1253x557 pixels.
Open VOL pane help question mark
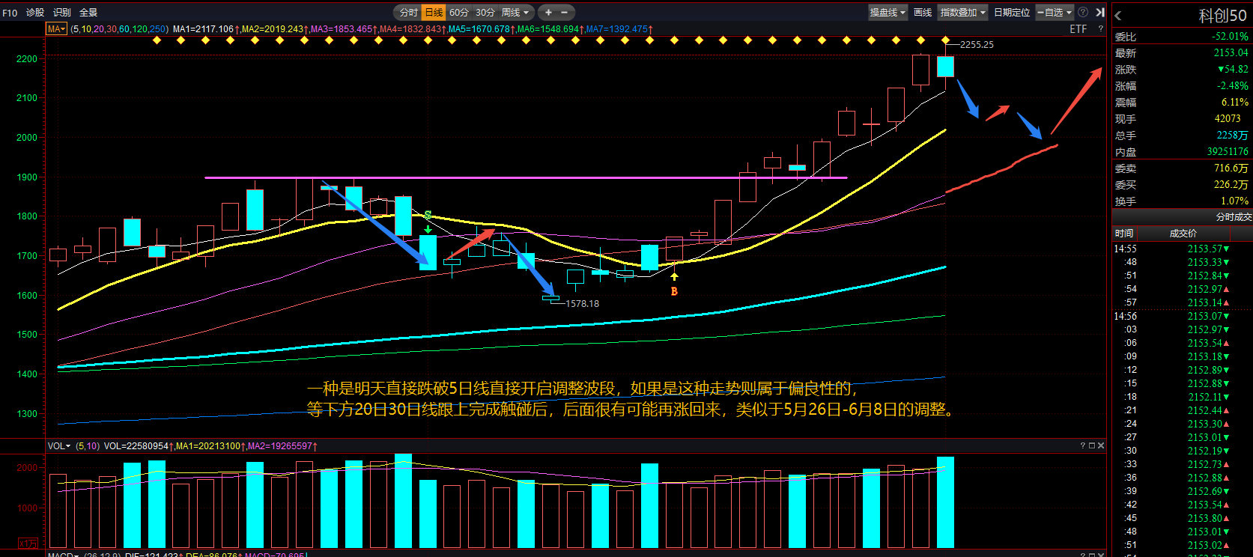(1082, 445)
